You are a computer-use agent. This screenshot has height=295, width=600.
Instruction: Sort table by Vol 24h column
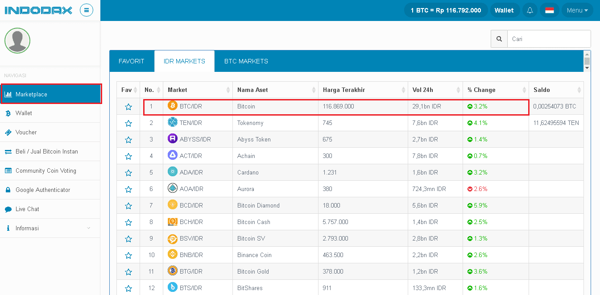(x=435, y=90)
